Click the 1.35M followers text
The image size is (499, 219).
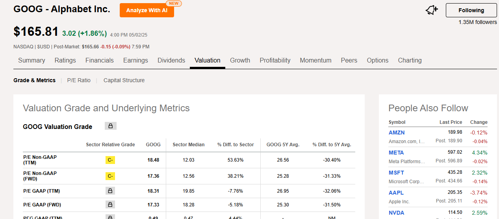(x=477, y=22)
